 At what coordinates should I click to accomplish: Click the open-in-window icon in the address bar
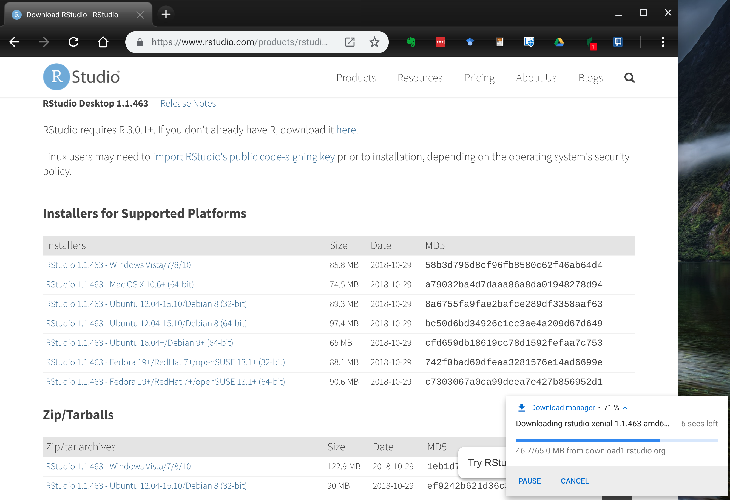point(350,42)
